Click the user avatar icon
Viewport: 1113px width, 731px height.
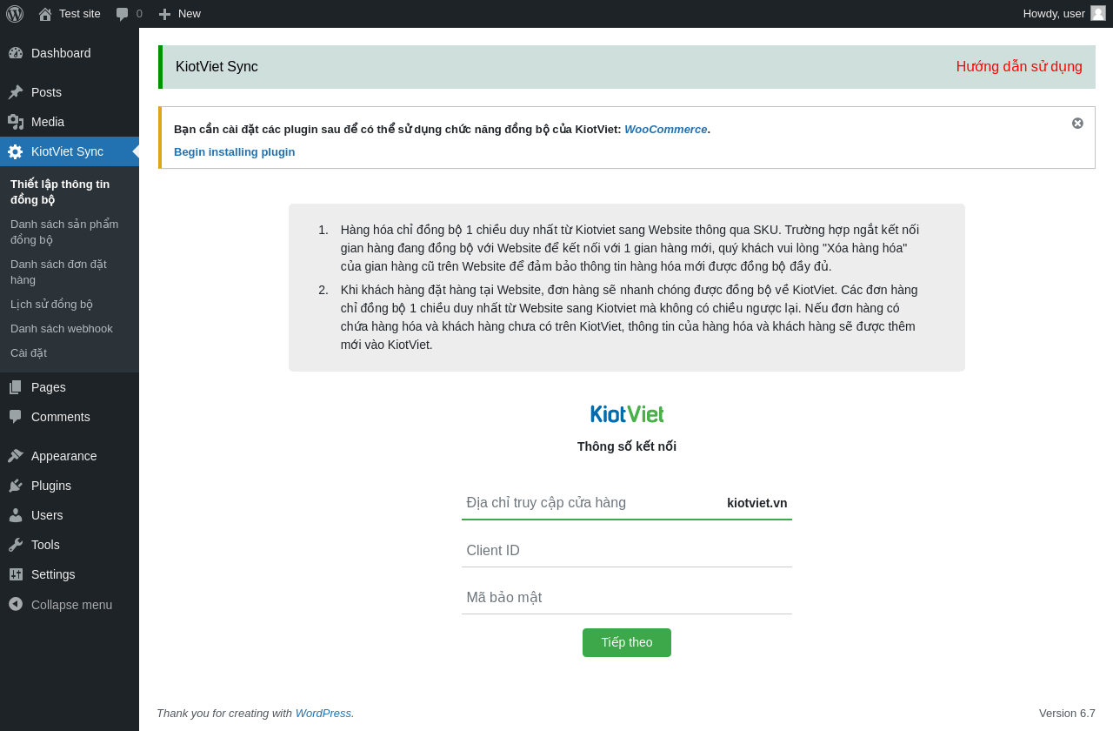(1098, 13)
